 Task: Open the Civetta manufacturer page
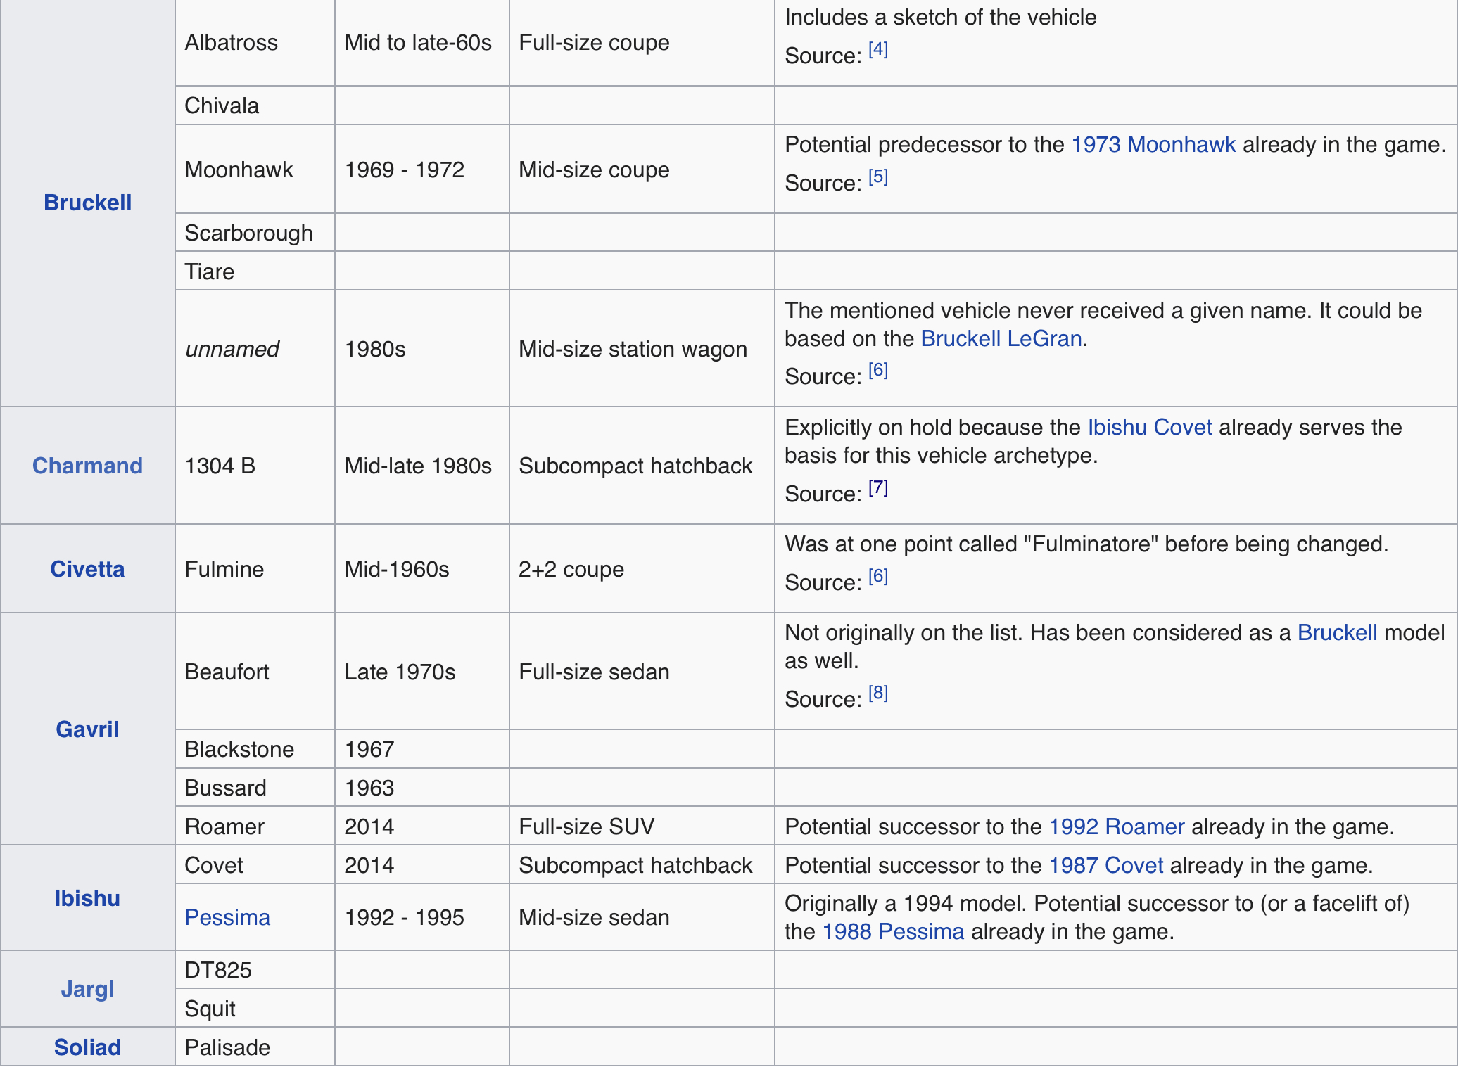pyautogui.click(x=87, y=569)
